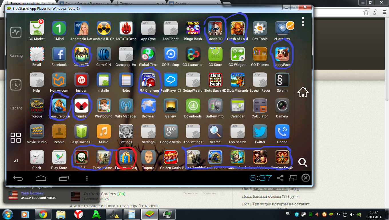Toggle BlueStacks full screen icon

click(293, 178)
